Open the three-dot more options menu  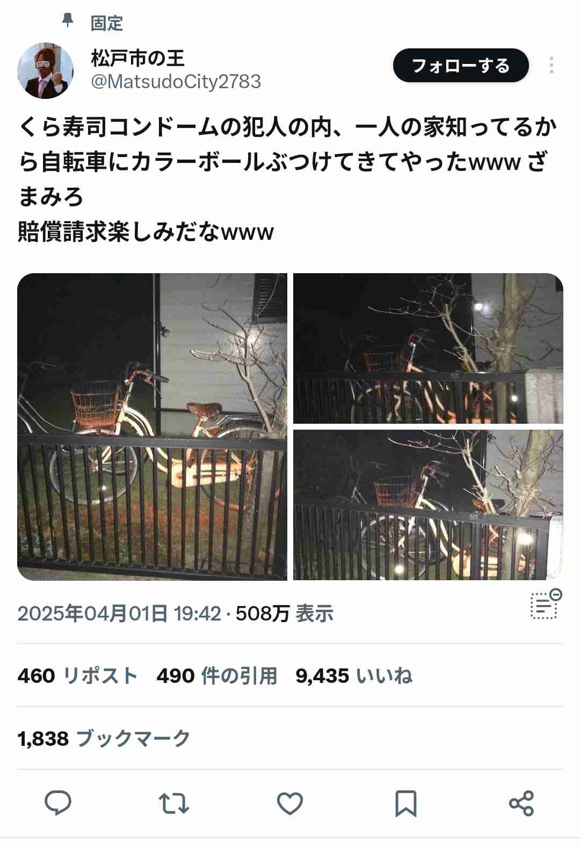click(551, 66)
